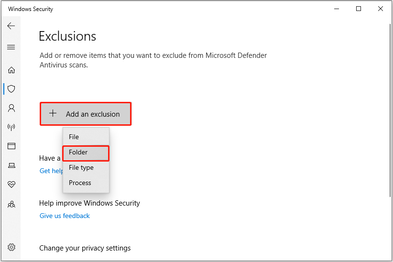
Task: Open Family options icon
Action: [11, 204]
